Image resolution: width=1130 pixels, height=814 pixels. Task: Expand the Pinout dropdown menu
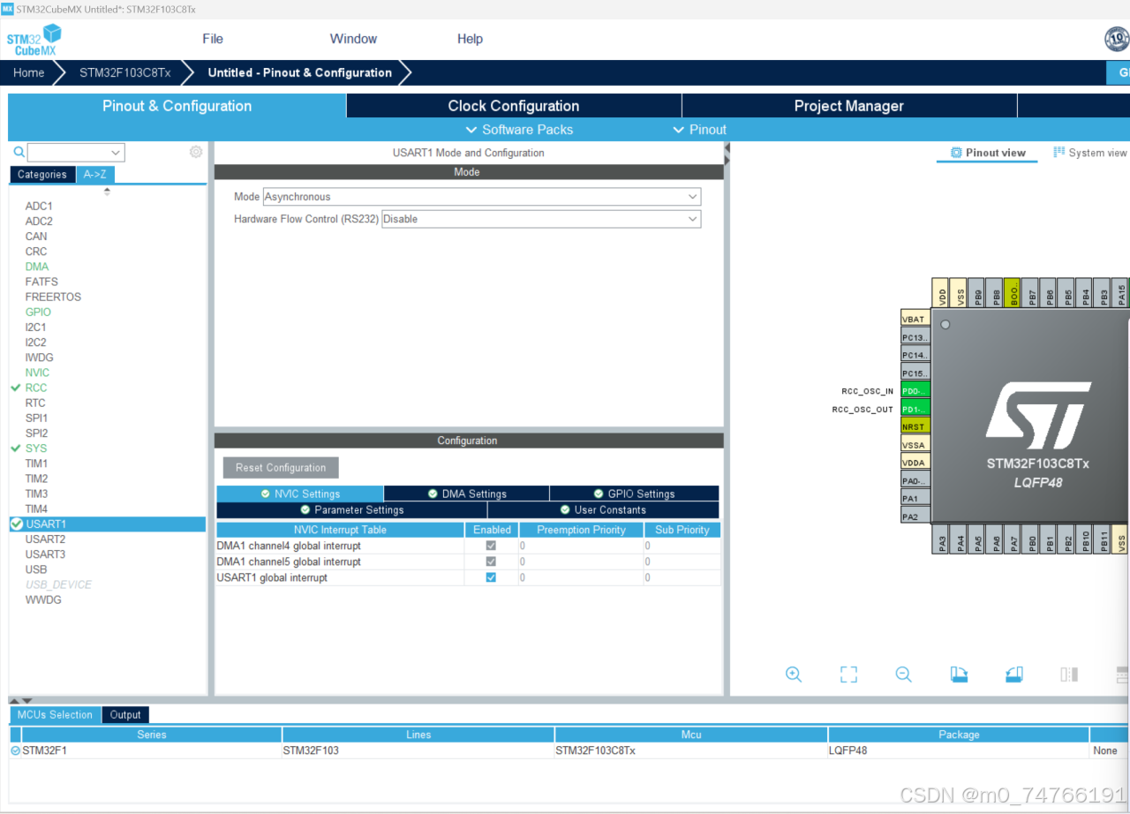(x=700, y=130)
